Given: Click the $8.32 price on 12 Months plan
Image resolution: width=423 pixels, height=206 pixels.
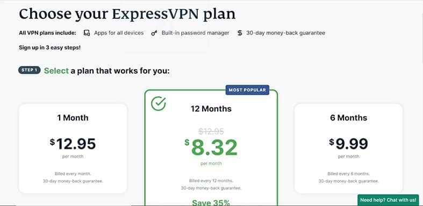Looking at the screenshot, I should click(x=211, y=148).
